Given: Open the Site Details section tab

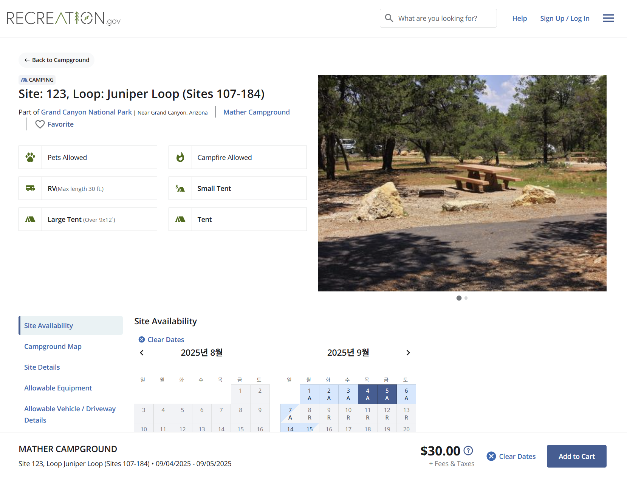Looking at the screenshot, I should click(x=42, y=367).
